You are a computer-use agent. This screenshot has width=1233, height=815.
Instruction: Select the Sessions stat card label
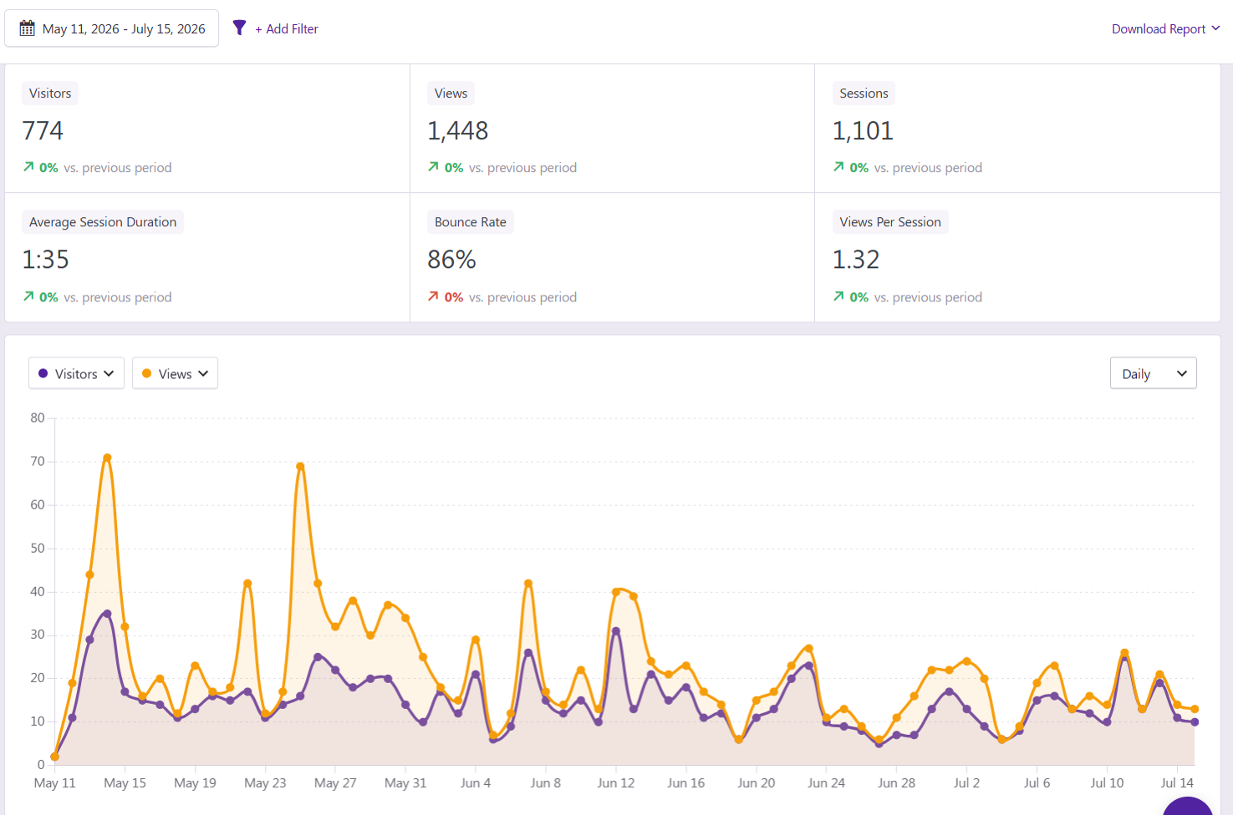point(864,94)
